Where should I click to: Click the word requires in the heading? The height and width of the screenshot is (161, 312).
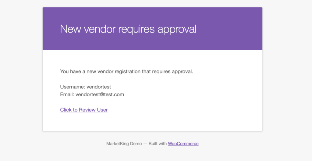[136, 29]
